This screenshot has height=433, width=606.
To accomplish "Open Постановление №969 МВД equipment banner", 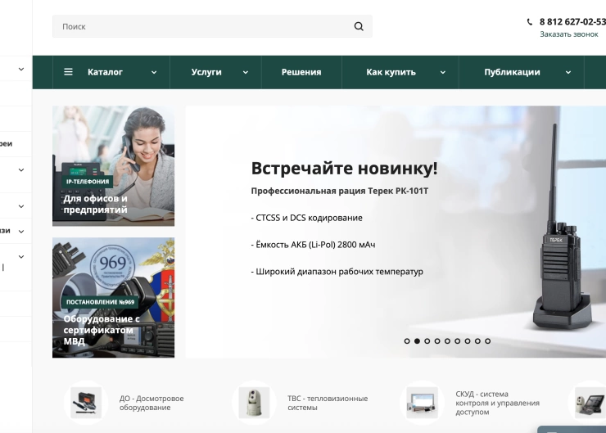I will point(113,298).
